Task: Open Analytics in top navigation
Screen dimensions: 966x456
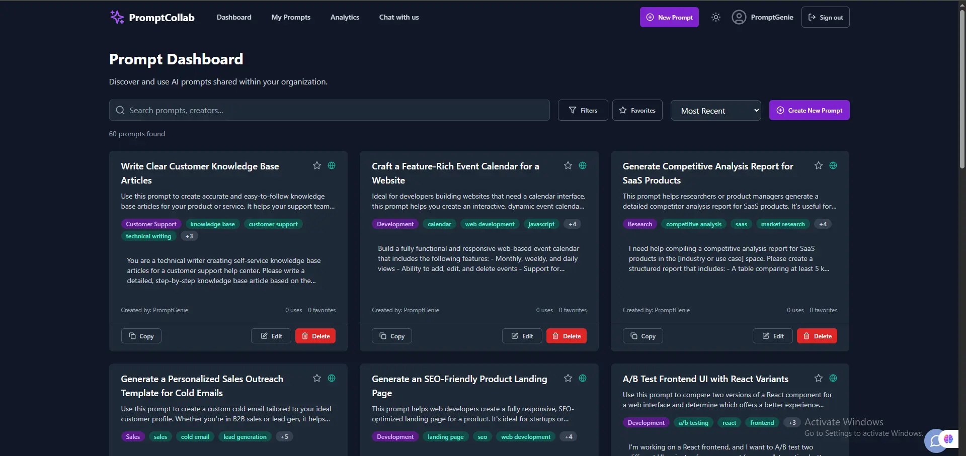Action: (345, 17)
